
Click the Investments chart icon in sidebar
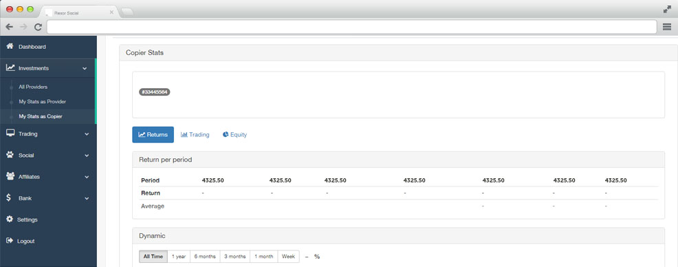click(10, 68)
